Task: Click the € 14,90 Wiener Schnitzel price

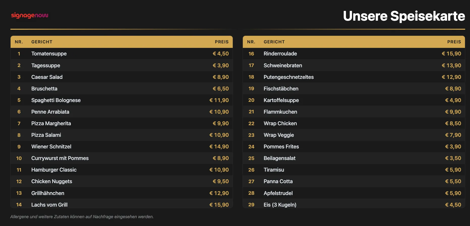Action: tap(219, 147)
